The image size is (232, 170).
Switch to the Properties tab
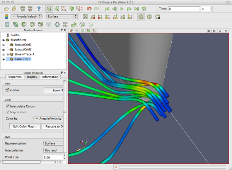[x=15, y=77]
